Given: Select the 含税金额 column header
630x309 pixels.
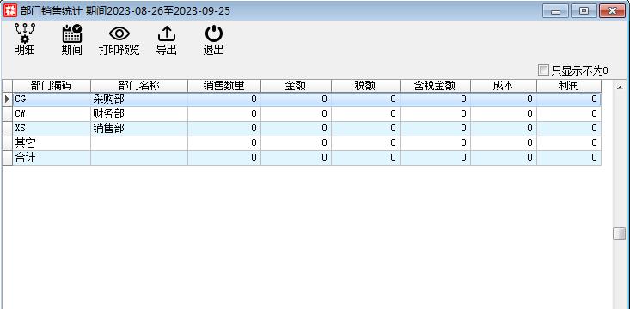Looking at the screenshot, I should point(435,86).
